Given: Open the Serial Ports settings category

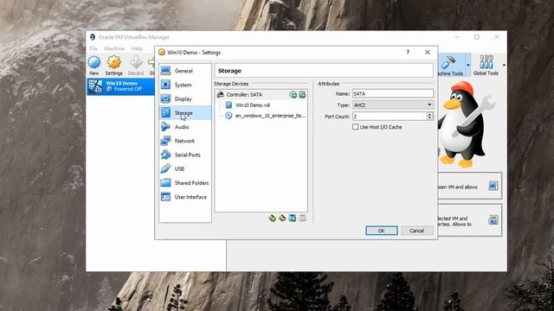Looking at the screenshot, I should coord(185,155).
